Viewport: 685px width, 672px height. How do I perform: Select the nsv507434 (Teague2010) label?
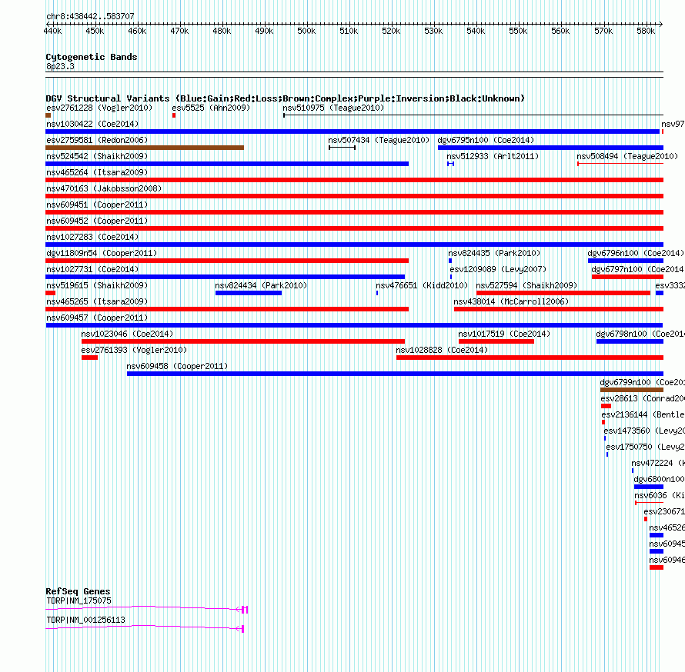tap(379, 140)
